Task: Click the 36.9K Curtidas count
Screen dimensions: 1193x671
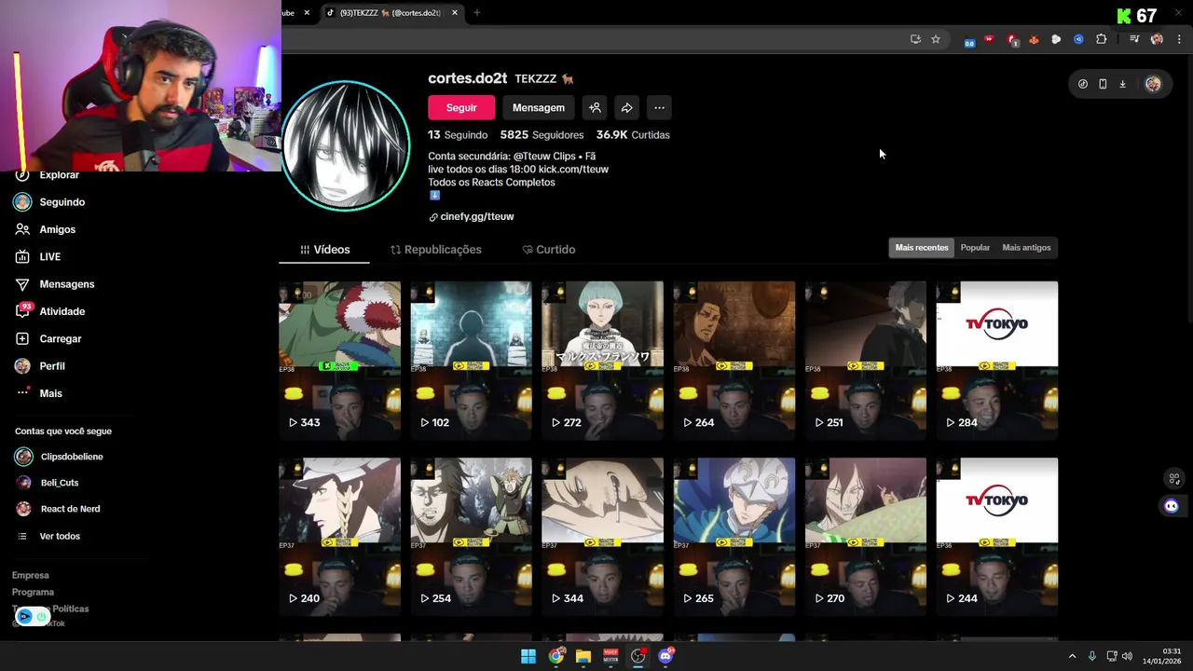Action: [x=633, y=135]
